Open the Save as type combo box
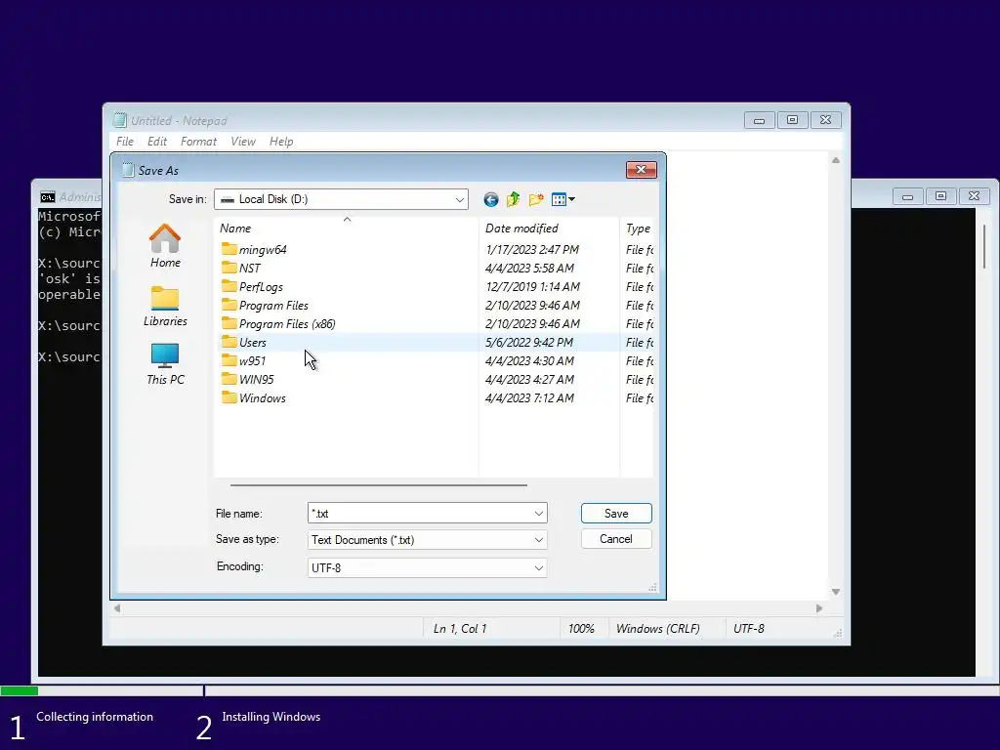 pyautogui.click(x=428, y=539)
